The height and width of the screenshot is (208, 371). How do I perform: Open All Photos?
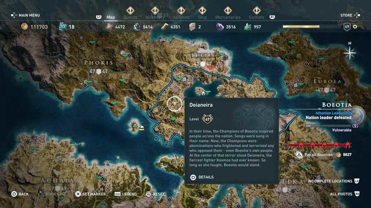click(345, 194)
